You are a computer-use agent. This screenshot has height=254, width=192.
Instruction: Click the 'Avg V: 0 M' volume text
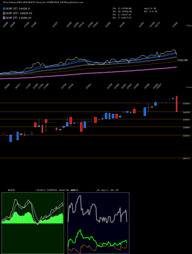click(150, 8)
